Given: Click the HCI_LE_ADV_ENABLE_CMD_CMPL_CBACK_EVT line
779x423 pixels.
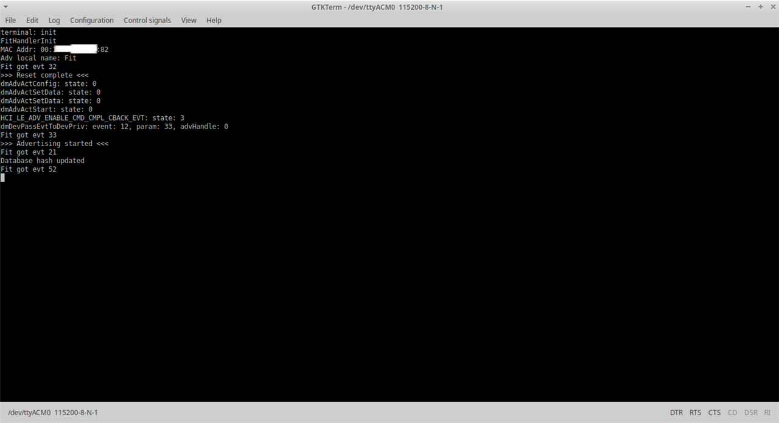Looking at the screenshot, I should (x=93, y=117).
